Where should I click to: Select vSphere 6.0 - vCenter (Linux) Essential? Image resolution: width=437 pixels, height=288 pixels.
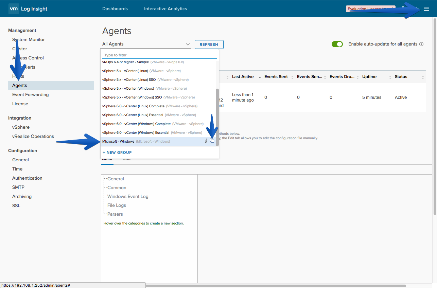158,115
